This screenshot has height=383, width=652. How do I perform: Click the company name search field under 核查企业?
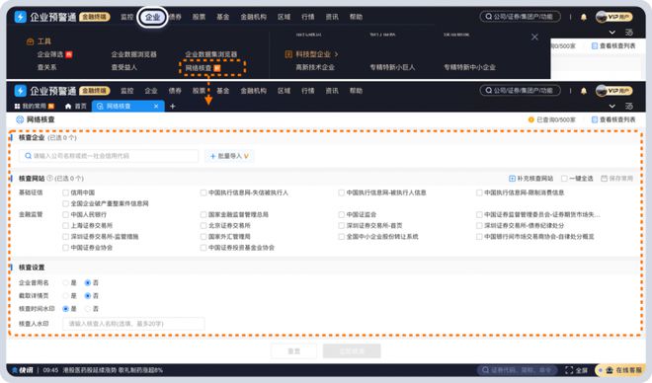(109, 156)
